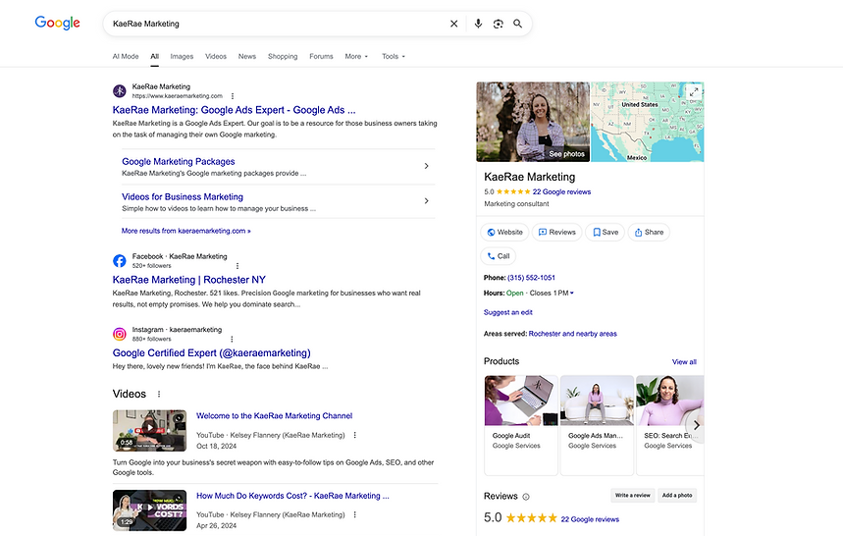843x536 pixels.
Task: Open three-dot menu for Facebook result
Action: [237, 266]
